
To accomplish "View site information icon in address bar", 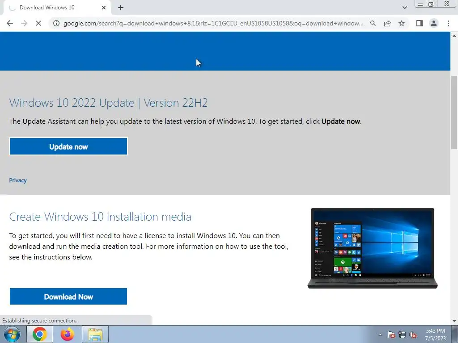I will [56, 23].
